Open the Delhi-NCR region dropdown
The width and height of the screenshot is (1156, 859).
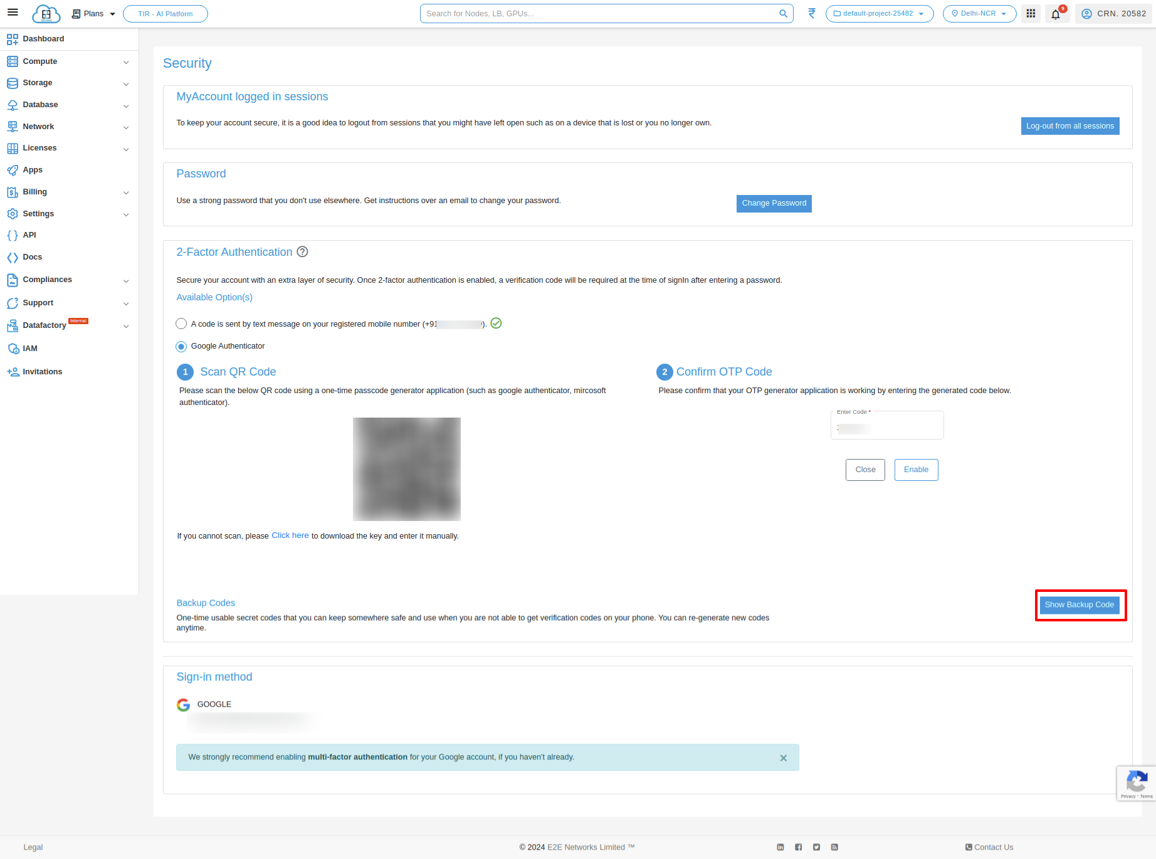[979, 14]
